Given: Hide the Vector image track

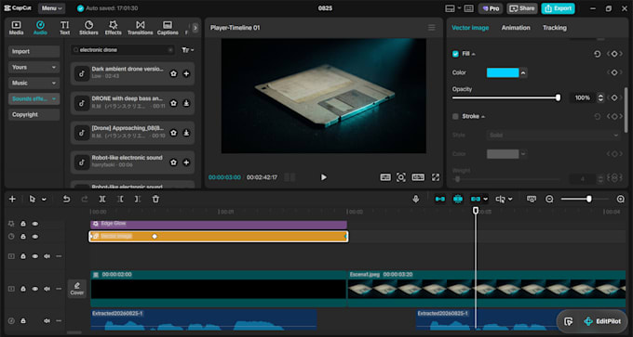Looking at the screenshot, I should 35,237.
